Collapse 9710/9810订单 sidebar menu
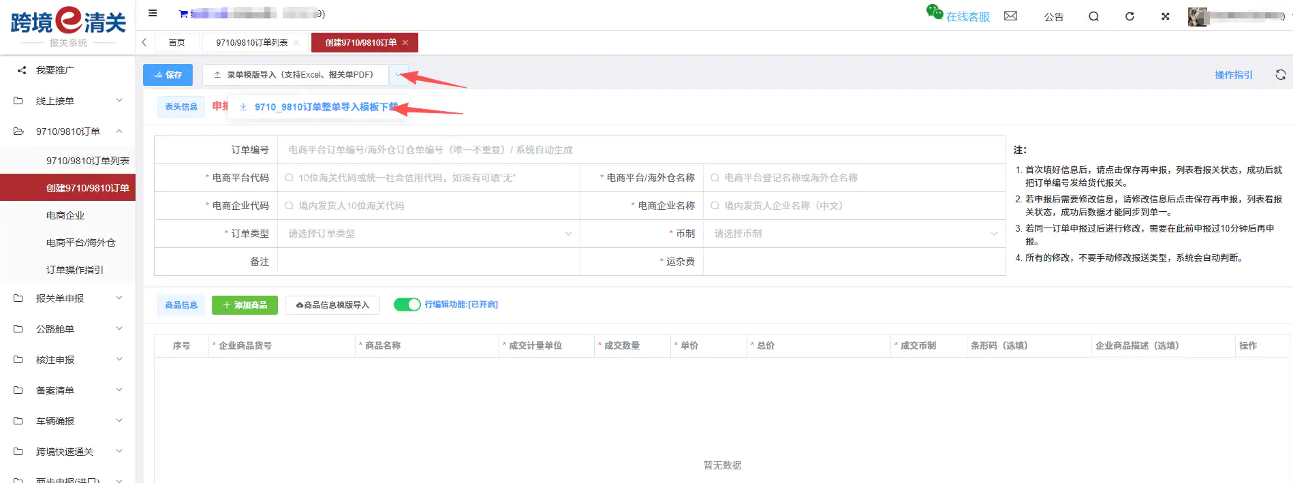Screen dimensions: 1293x483 click(x=68, y=131)
